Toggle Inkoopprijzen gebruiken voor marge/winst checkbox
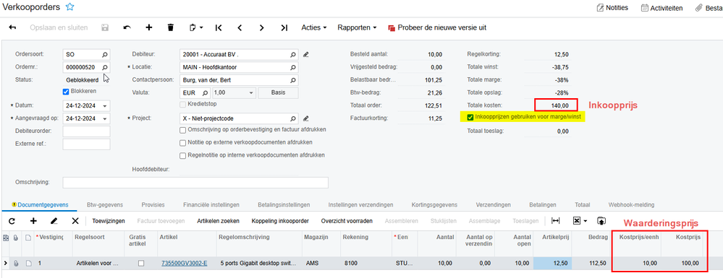Screen dimensions: 723x278 (470, 118)
